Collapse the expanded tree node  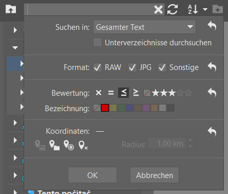(15, 47)
